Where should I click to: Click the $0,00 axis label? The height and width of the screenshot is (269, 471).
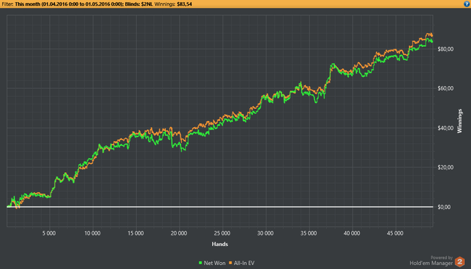(x=444, y=207)
